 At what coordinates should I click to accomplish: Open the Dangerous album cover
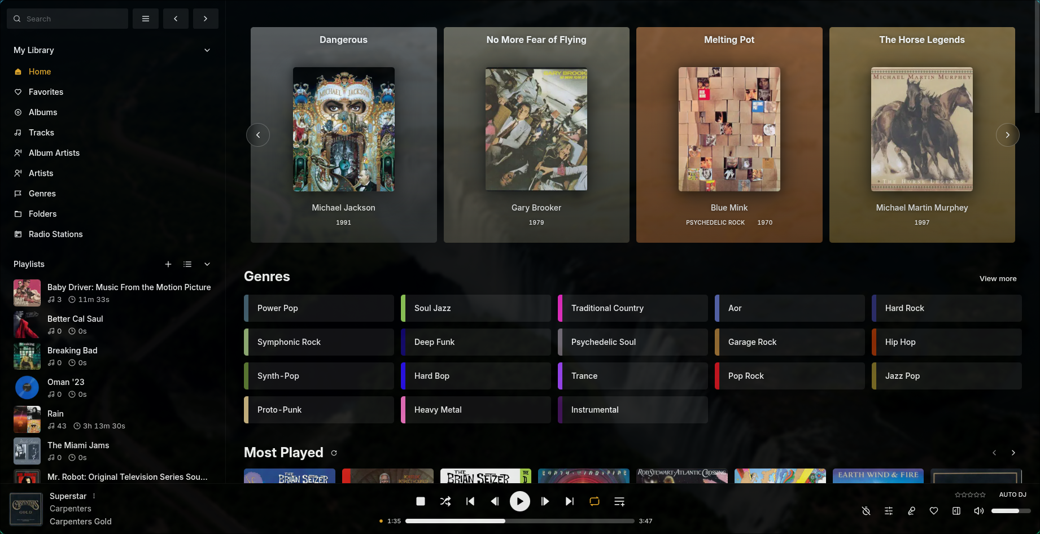[x=344, y=129]
